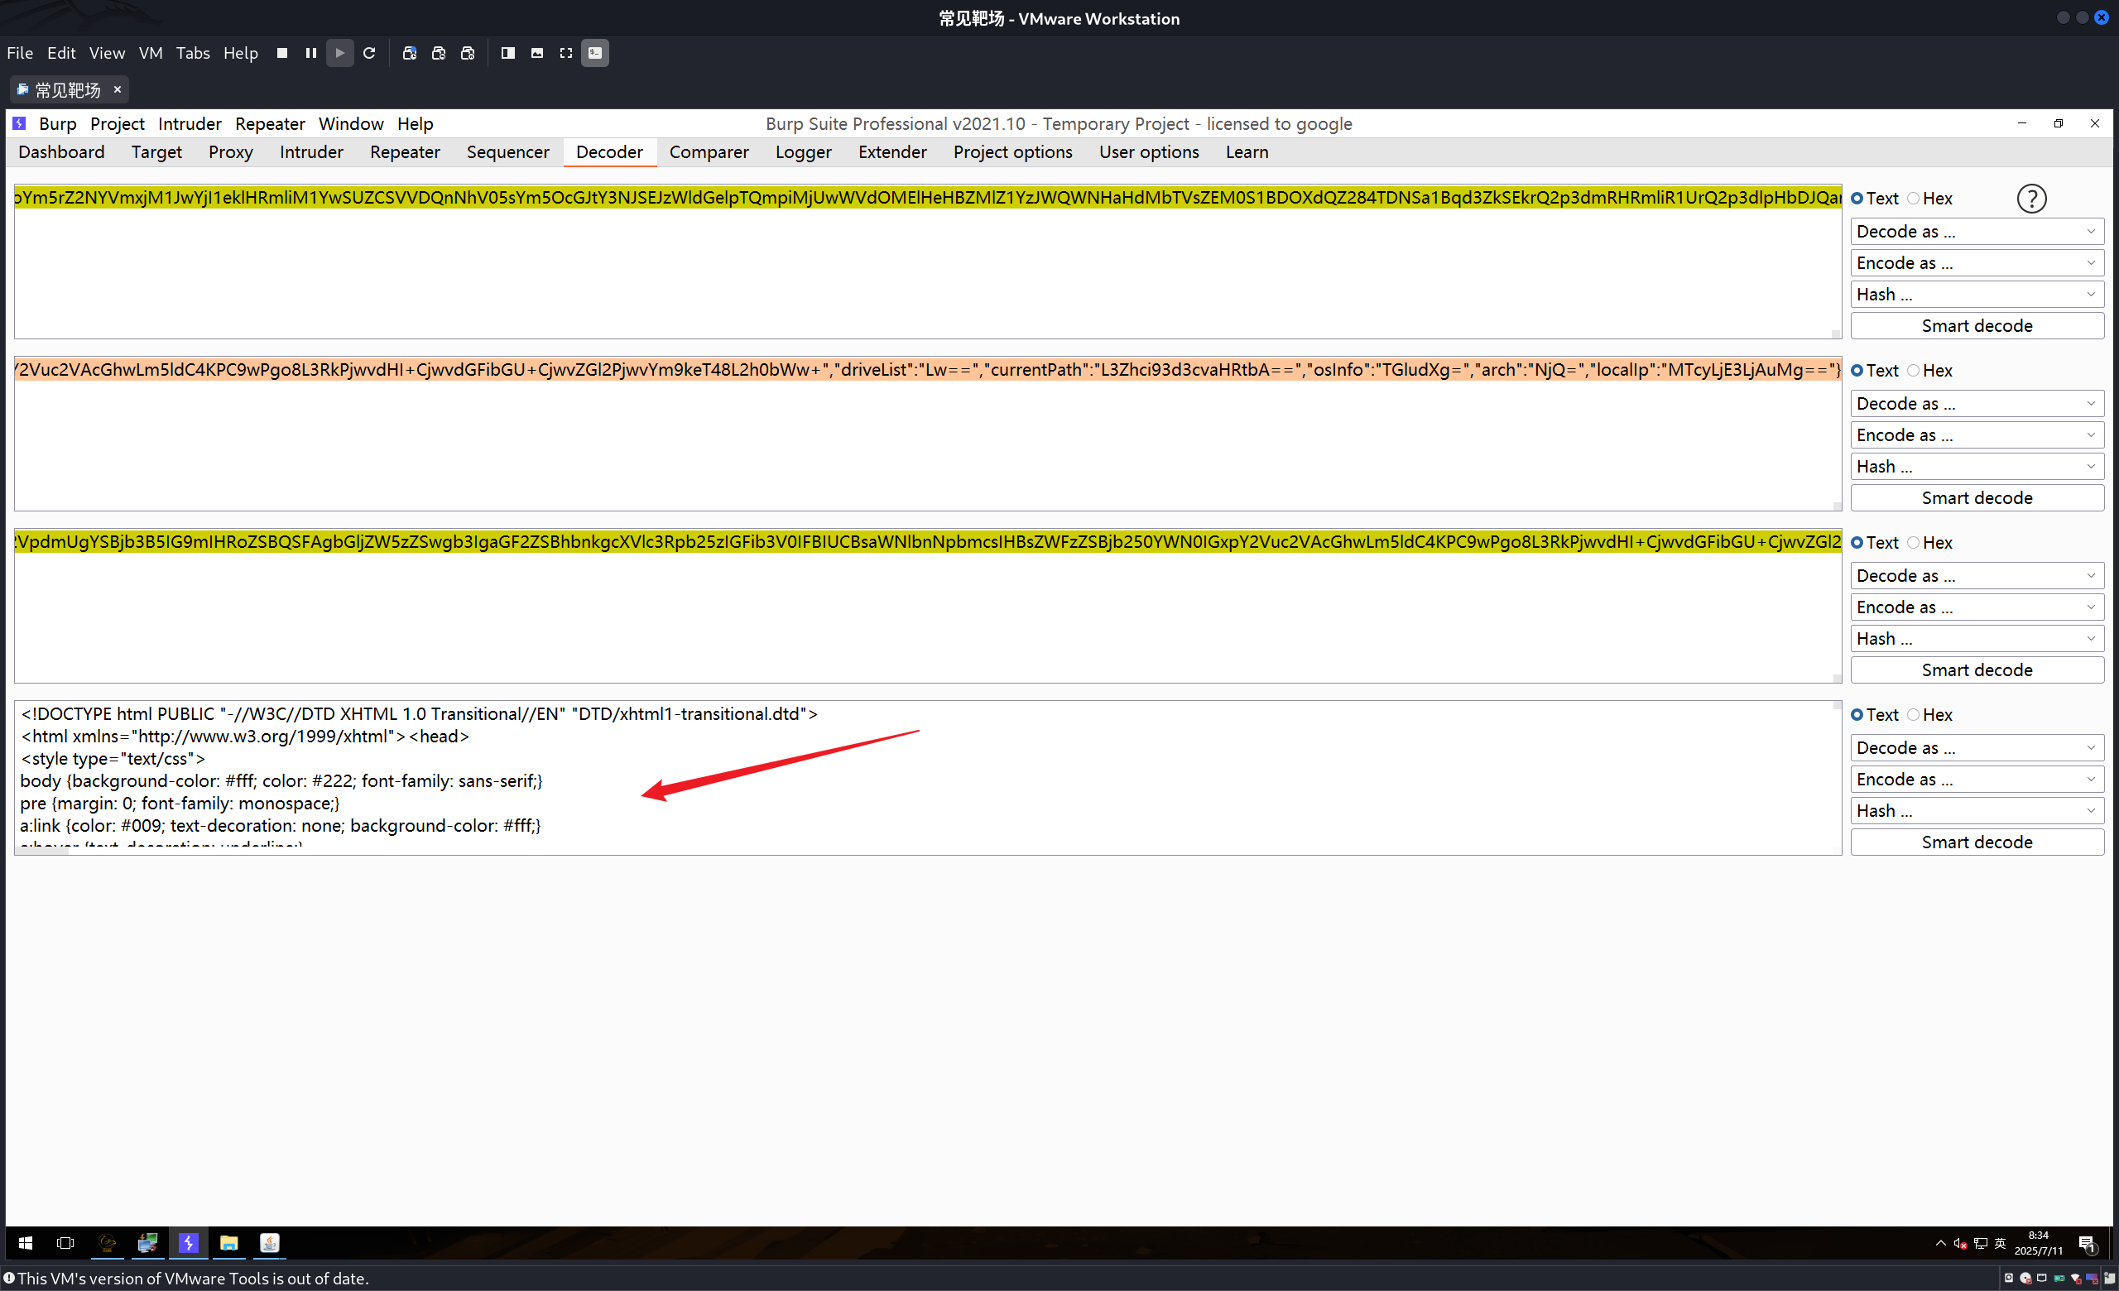The width and height of the screenshot is (2119, 1291).
Task: Click the VMware pause VM icon
Action: point(310,53)
